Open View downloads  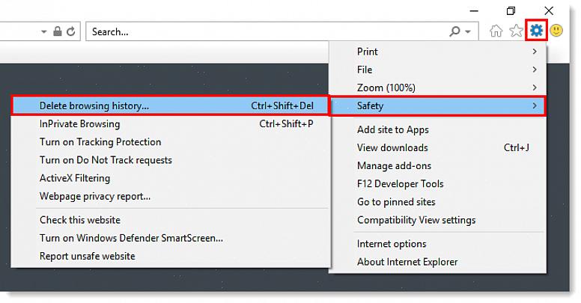pos(437,148)
